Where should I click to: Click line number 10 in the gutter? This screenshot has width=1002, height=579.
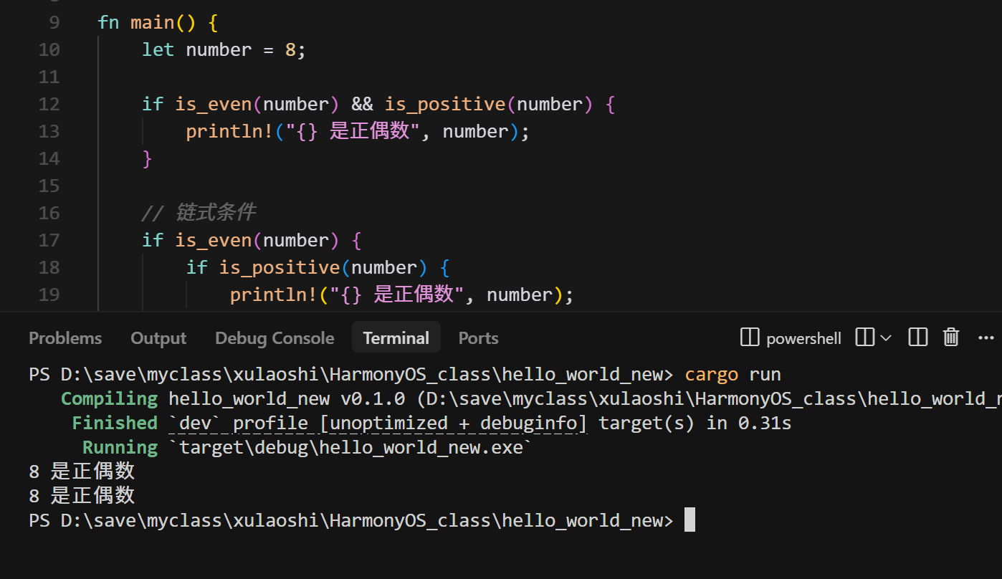[49, 49]
